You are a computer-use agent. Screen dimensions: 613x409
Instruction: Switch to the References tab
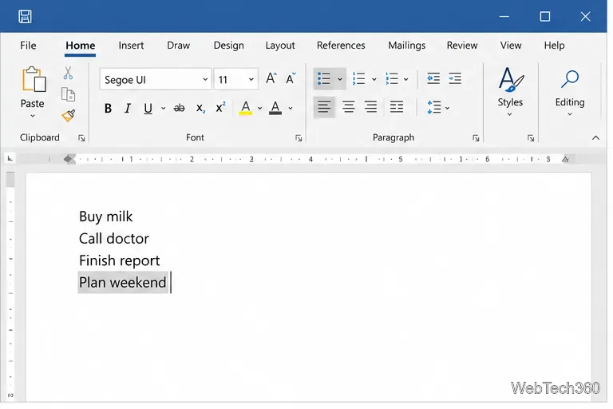coord(341,46)
